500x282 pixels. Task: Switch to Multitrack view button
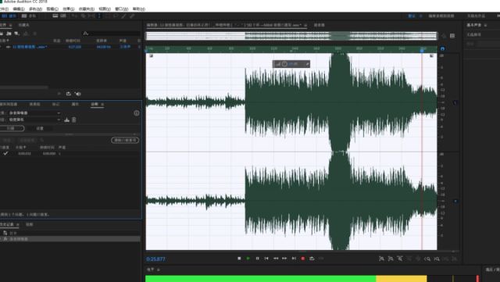29,16
